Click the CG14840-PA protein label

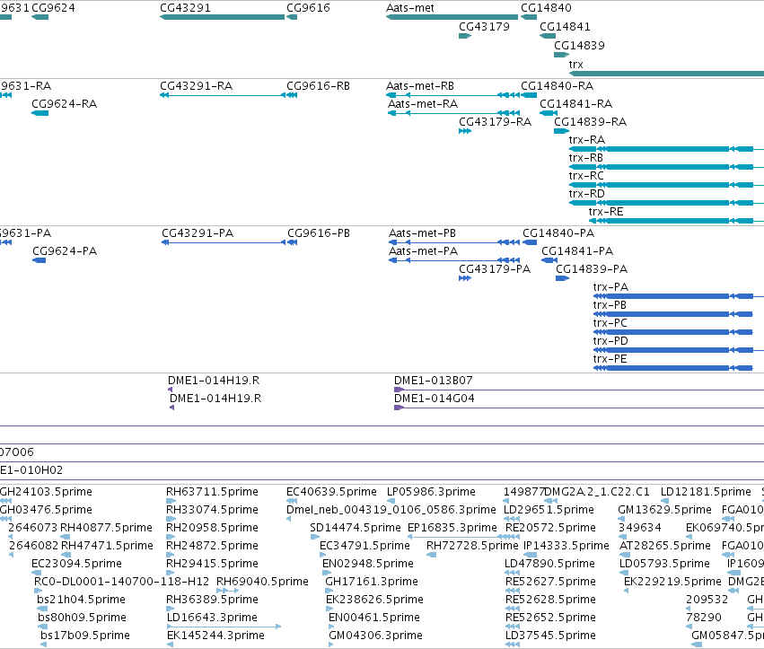pyautogui.click(x=558, y=233)
